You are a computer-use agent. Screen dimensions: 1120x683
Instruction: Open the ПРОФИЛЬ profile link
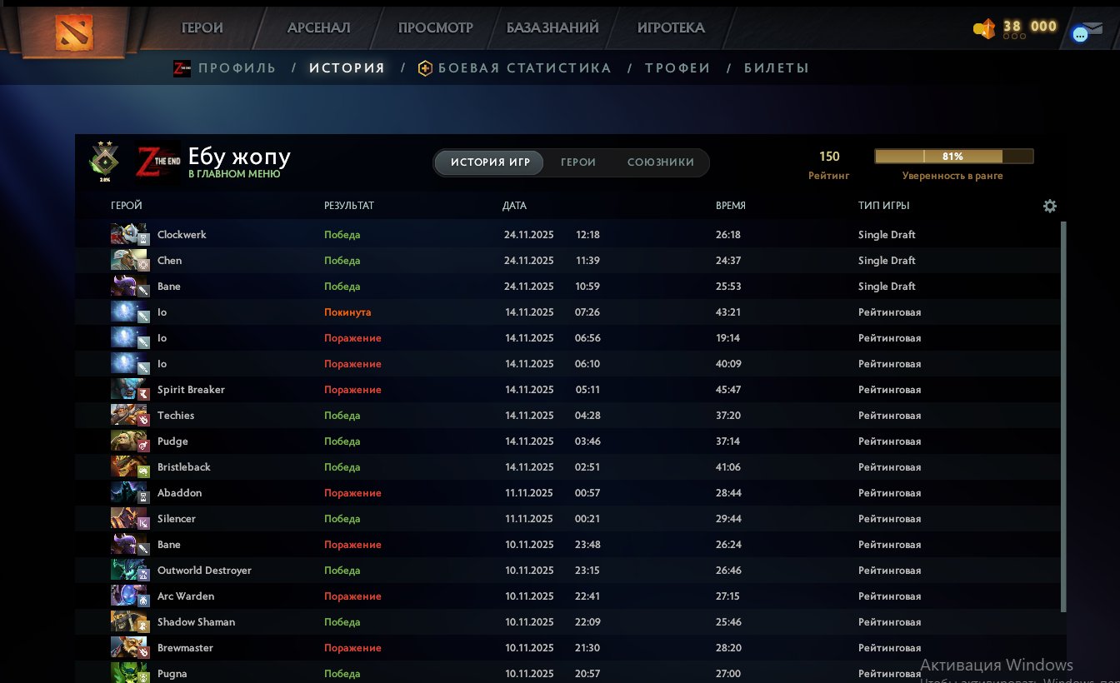point(237,68)
